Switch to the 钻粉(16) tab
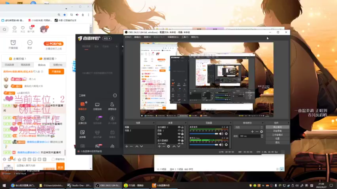The image size is (337, 189). 58,65
